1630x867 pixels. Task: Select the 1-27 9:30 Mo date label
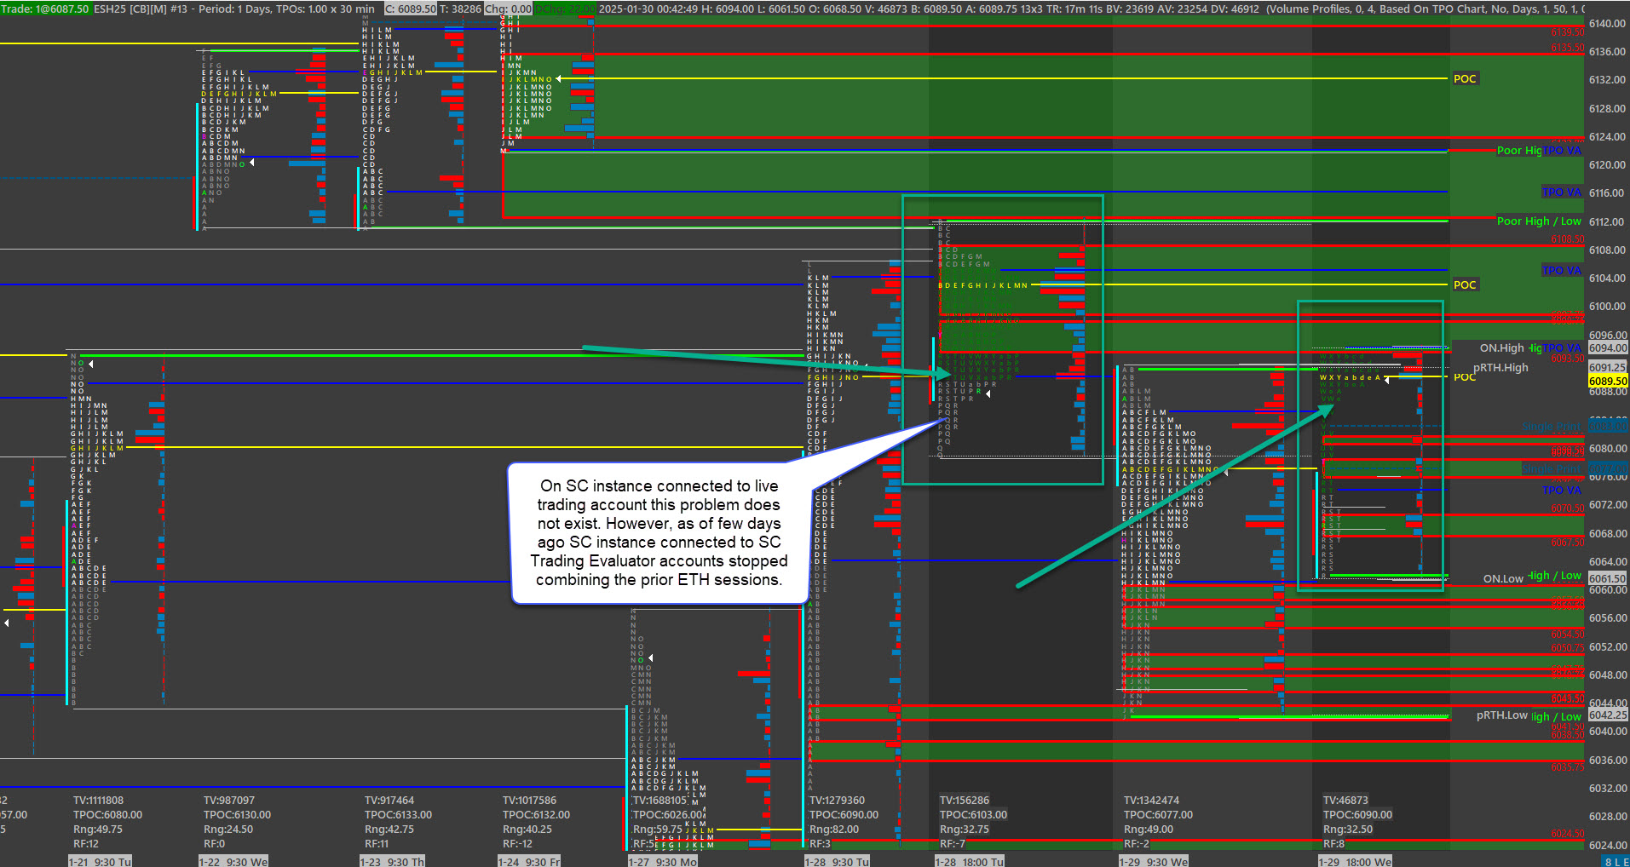point(662,861)
